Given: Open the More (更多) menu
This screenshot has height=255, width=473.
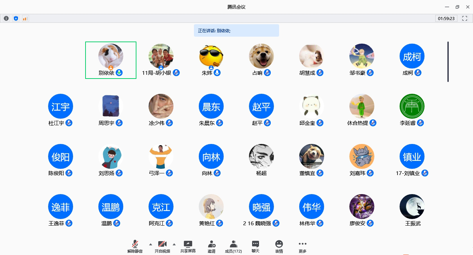Looking at the screenshot, I should coord(302,246).
